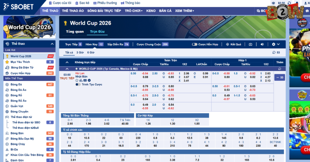Show Trực Tiếp live matches
This screenshot has height=162, width=310.
pyautogui.click(x=73, y=45)
